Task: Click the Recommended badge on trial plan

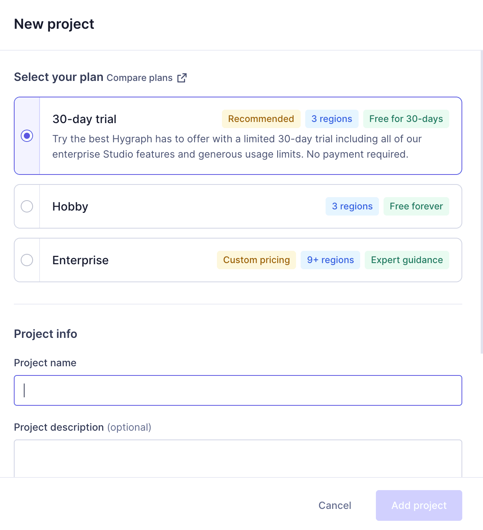Action: click(x=261, y=119)
